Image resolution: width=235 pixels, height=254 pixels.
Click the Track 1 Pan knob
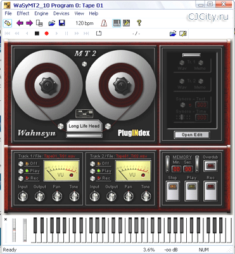(x=57, y=196)
